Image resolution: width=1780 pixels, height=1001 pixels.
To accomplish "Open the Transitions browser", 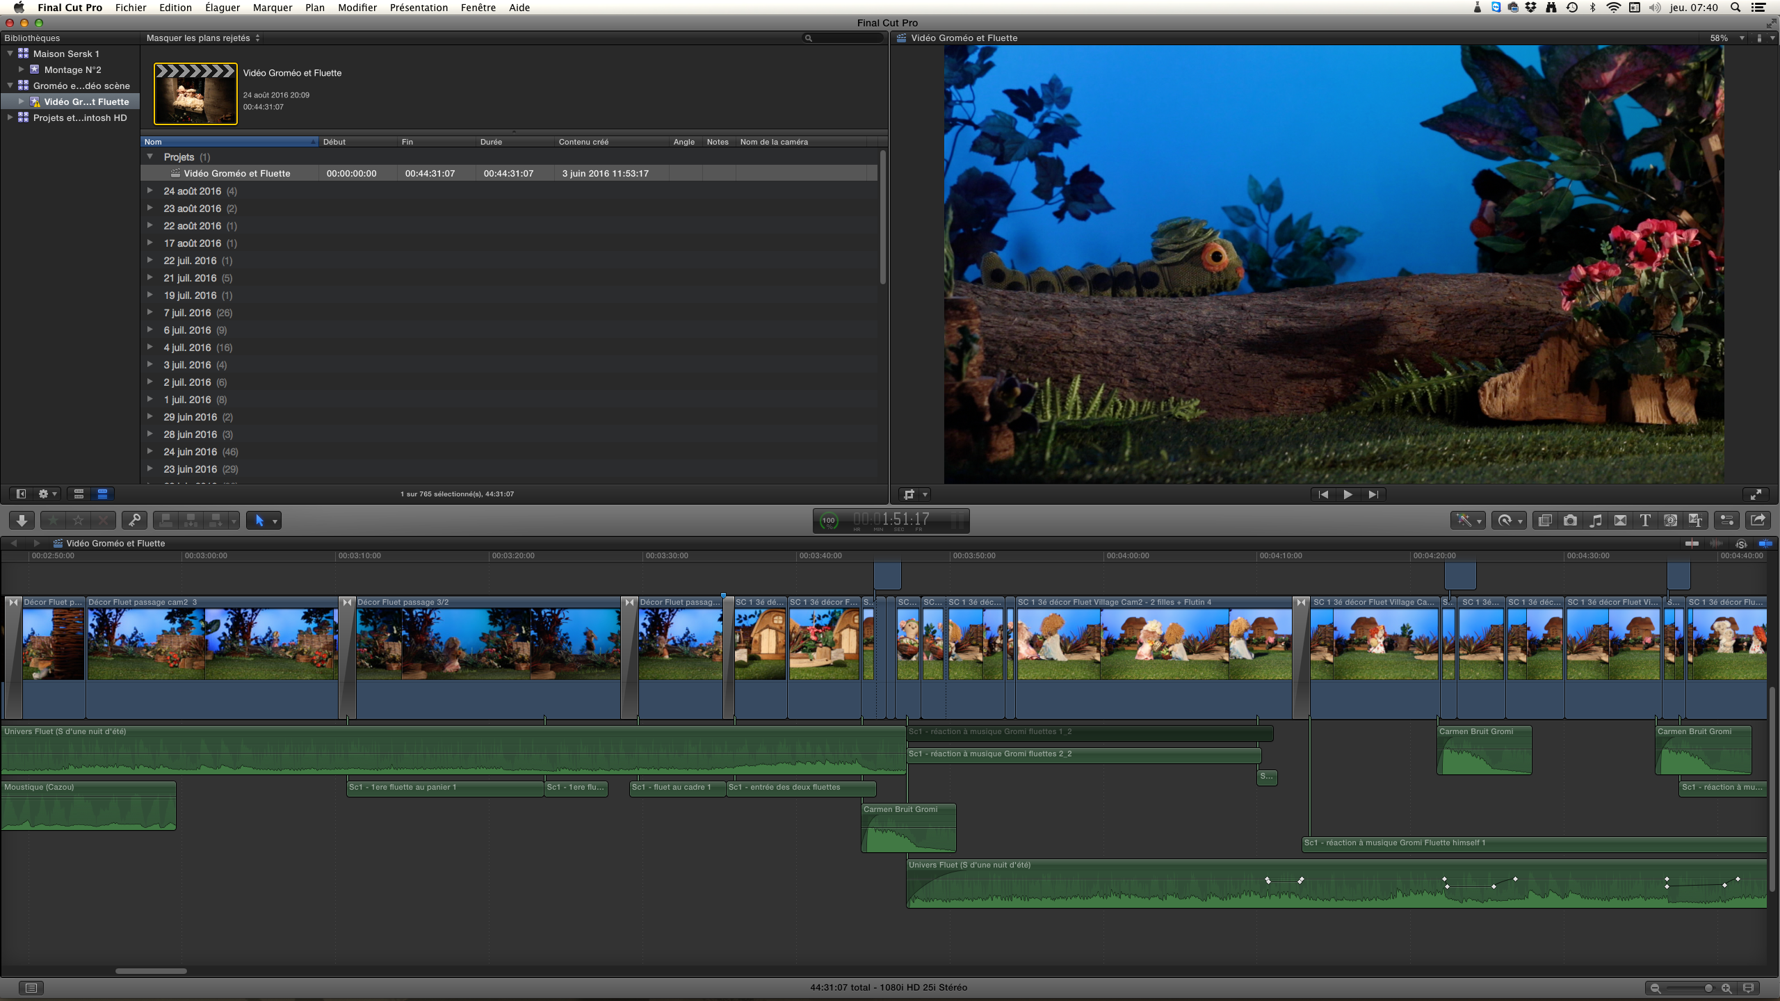I will coord(1621,520).
